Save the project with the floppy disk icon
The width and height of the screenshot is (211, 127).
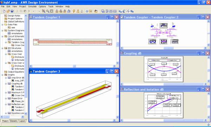tap(12, 11)
